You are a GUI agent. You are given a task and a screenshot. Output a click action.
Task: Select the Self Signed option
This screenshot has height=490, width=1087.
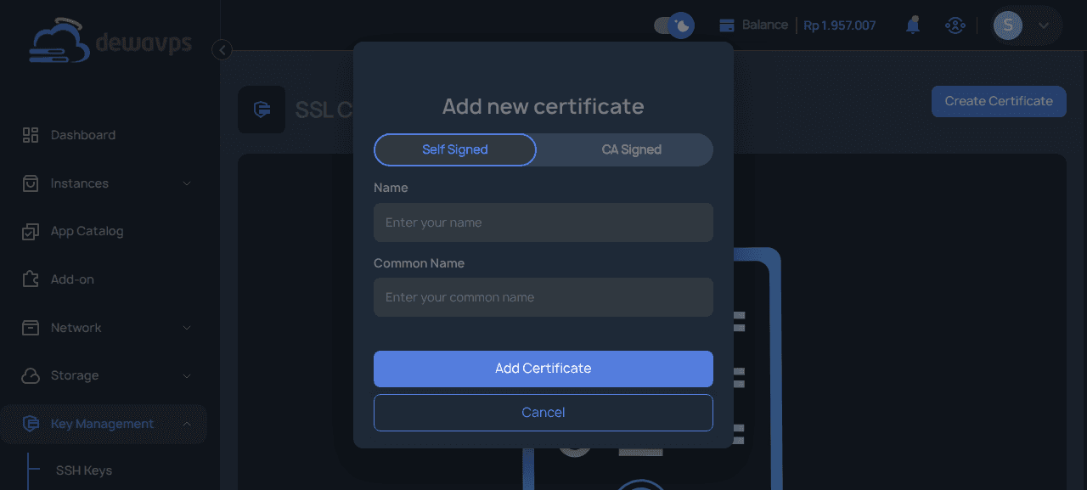click(454, 149)
